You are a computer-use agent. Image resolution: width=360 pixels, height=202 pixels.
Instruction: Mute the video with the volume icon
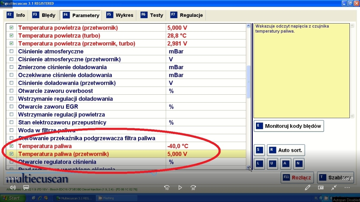coord(13,188)
